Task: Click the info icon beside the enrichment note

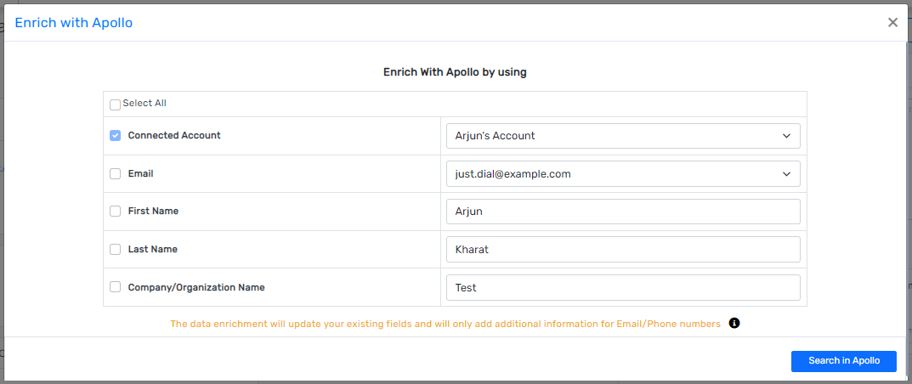Action: tap(734, 323)
